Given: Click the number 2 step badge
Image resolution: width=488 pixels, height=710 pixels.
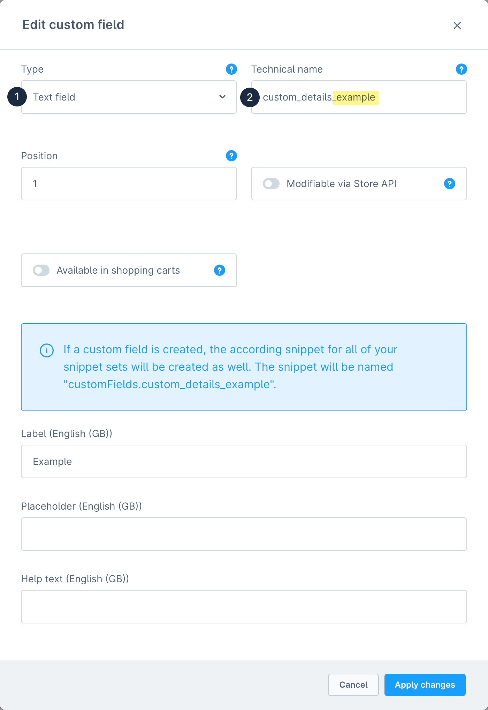Looking at the screenshot, I should [250, 97].
